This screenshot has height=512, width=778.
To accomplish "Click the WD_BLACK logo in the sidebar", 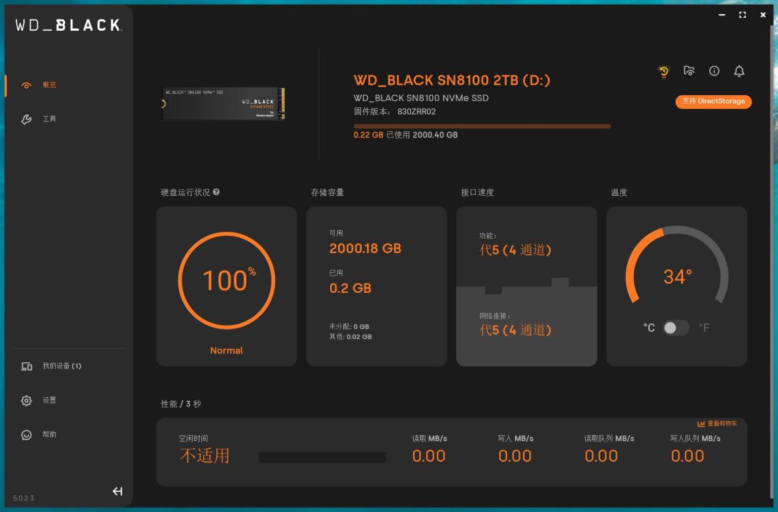I will 68,25.
